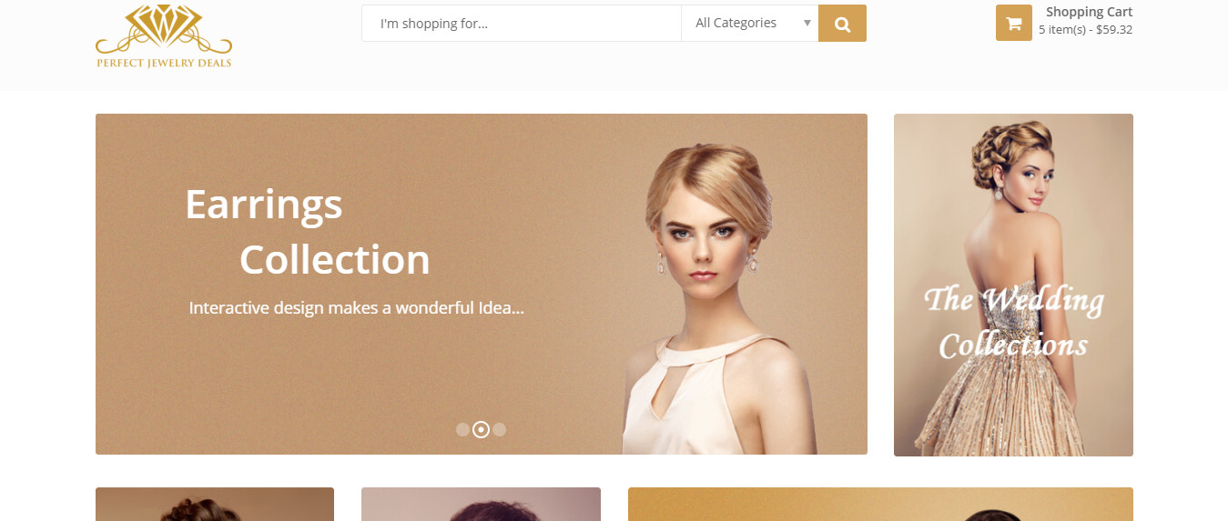View cart summary "5 item(s) - $59.32"

click(x=1085, y=29)
